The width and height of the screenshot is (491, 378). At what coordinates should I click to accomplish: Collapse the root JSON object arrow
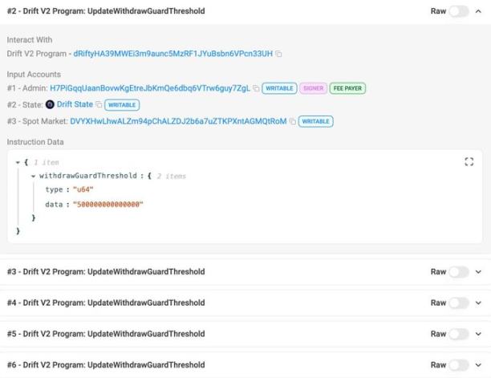point(18,162)
